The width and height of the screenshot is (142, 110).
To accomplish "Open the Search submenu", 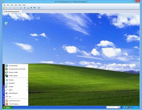I will coord(17,90).
